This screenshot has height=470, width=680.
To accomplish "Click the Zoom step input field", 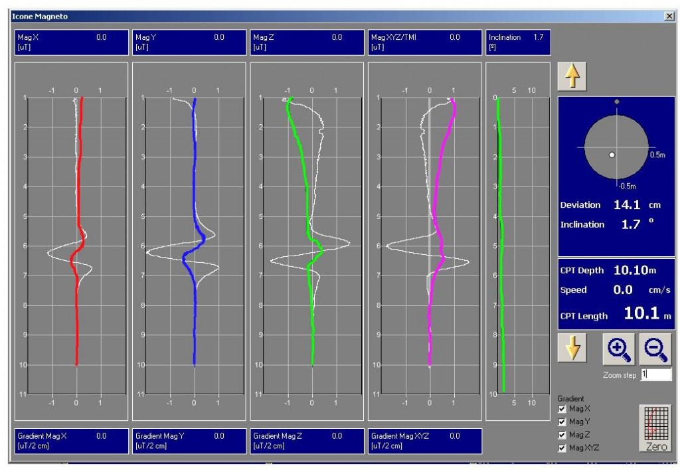I will click(x=655, y=375).
